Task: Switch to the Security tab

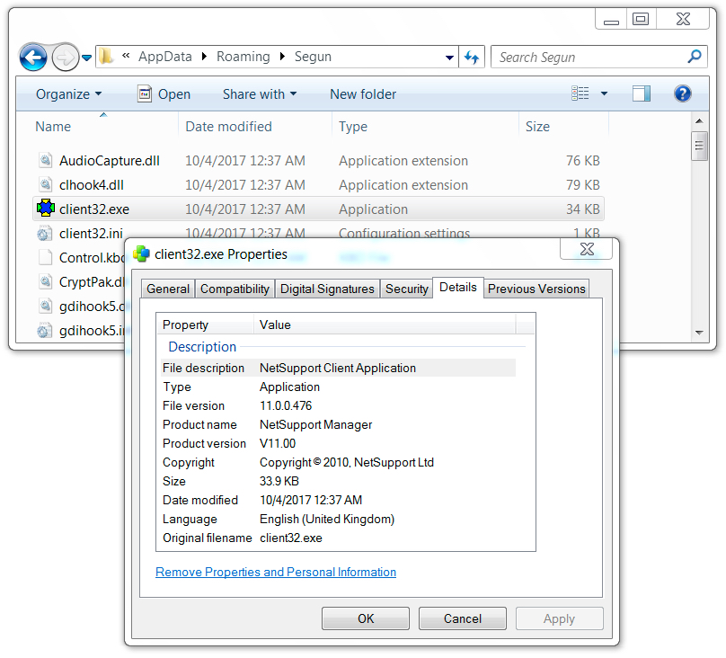Action: pyautogui.click(x=406, y=289)
